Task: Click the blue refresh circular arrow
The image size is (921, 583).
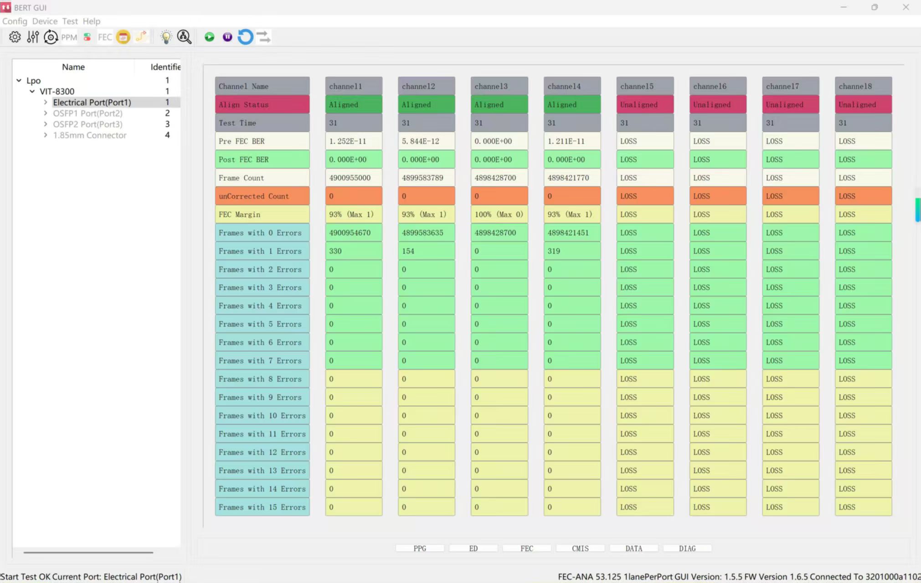Action: point(245,37)
